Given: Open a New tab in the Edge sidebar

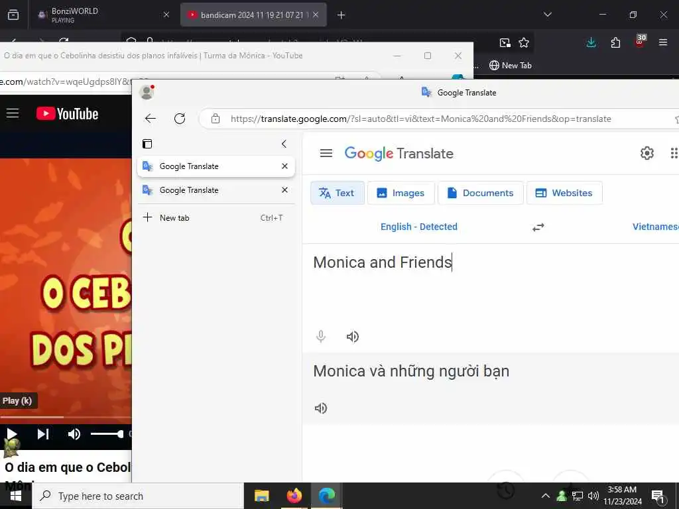Looking at the screenshot, I should point(216,217).
